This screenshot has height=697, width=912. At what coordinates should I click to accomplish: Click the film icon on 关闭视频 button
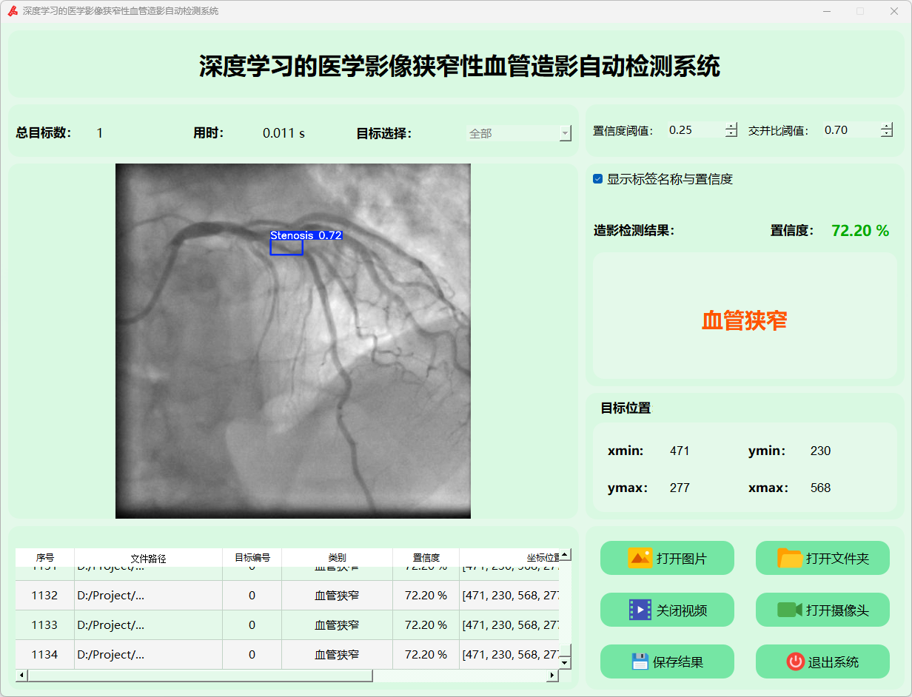click(x=640, y=610)
